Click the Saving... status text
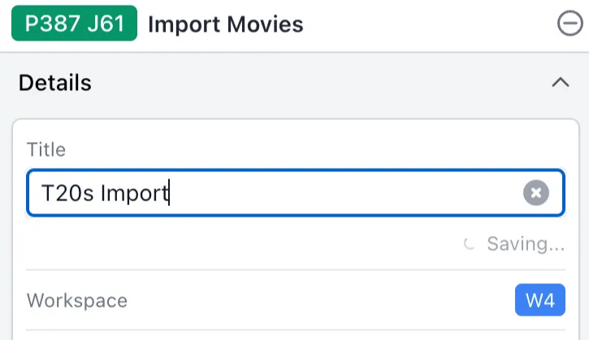This screenshot has width=589, height=340. point(525,243)
